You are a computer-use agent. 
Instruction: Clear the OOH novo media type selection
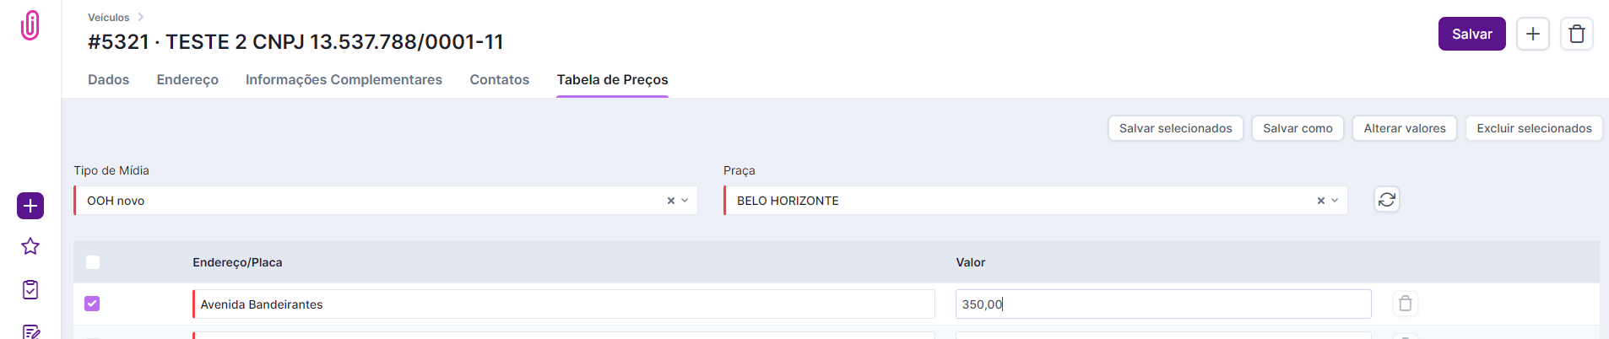point(671,201)
